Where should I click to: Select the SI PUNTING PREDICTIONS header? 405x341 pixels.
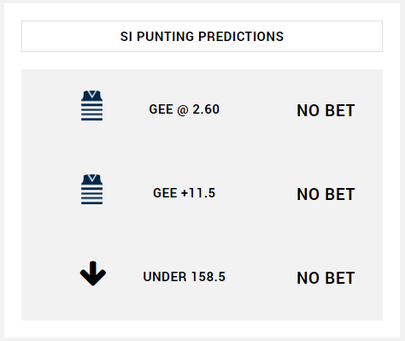[x=202, y=37]
